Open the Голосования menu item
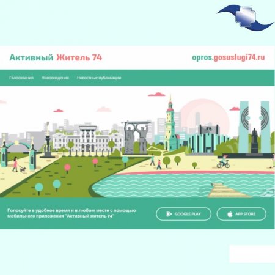 pyautogui.click(x=21, y=78)
